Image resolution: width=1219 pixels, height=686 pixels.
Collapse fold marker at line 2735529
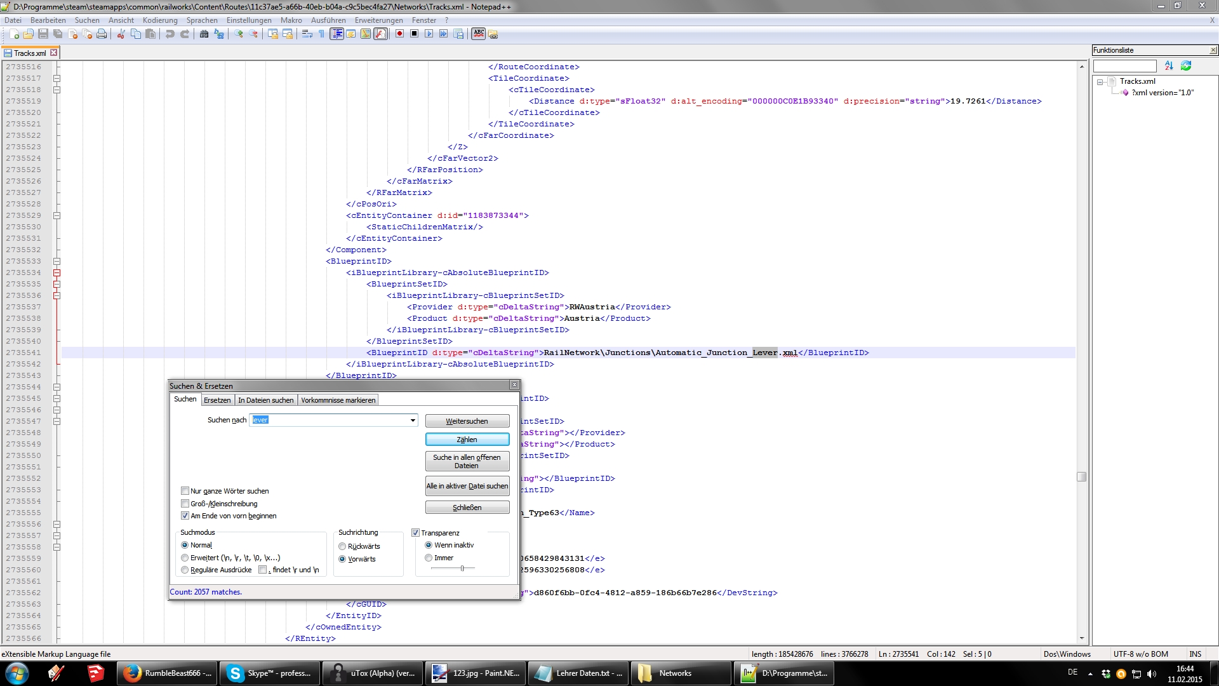tap(57, 216)
